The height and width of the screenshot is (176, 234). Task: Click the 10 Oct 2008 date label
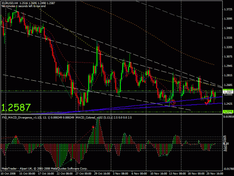8,173
